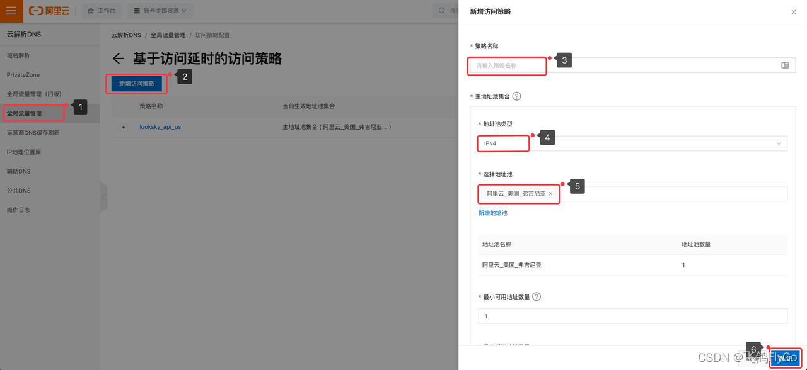
Task: Collapse the sidebar with the arrow handle
Action: pos(103,197)
